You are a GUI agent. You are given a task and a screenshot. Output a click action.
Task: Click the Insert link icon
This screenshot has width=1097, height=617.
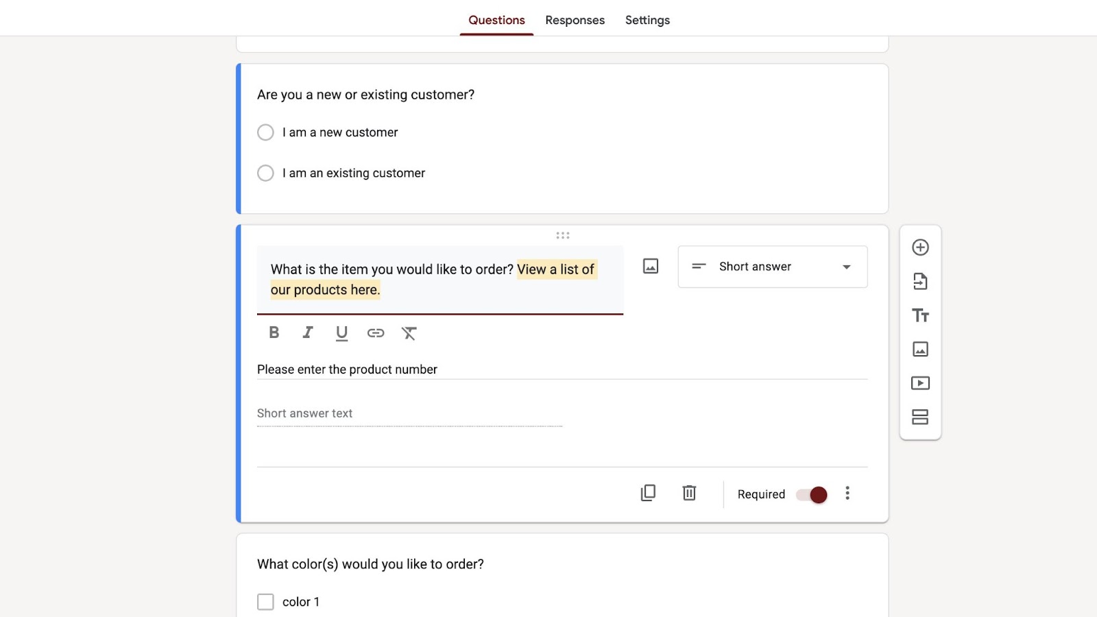tap(375, 333)
